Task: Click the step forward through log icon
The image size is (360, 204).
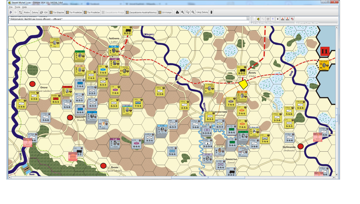Action: [15, 12]
